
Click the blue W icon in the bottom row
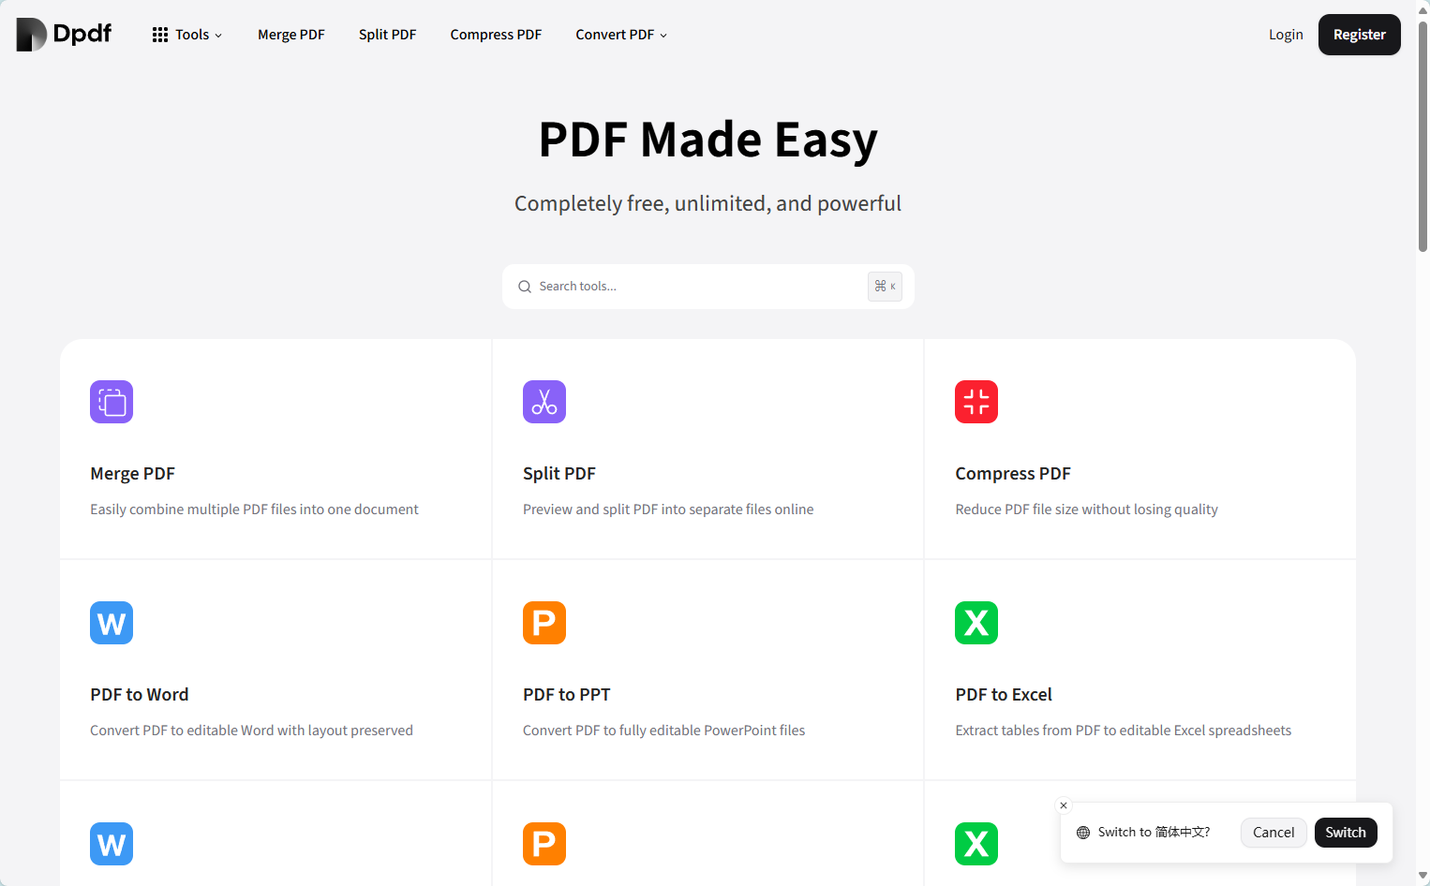[x=112, y=844]
